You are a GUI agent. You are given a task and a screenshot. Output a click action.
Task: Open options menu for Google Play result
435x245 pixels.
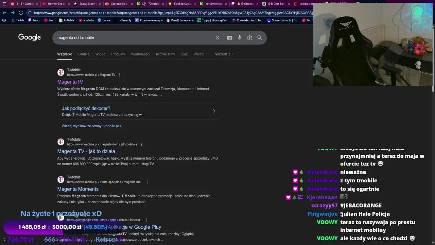coord(146,220)
